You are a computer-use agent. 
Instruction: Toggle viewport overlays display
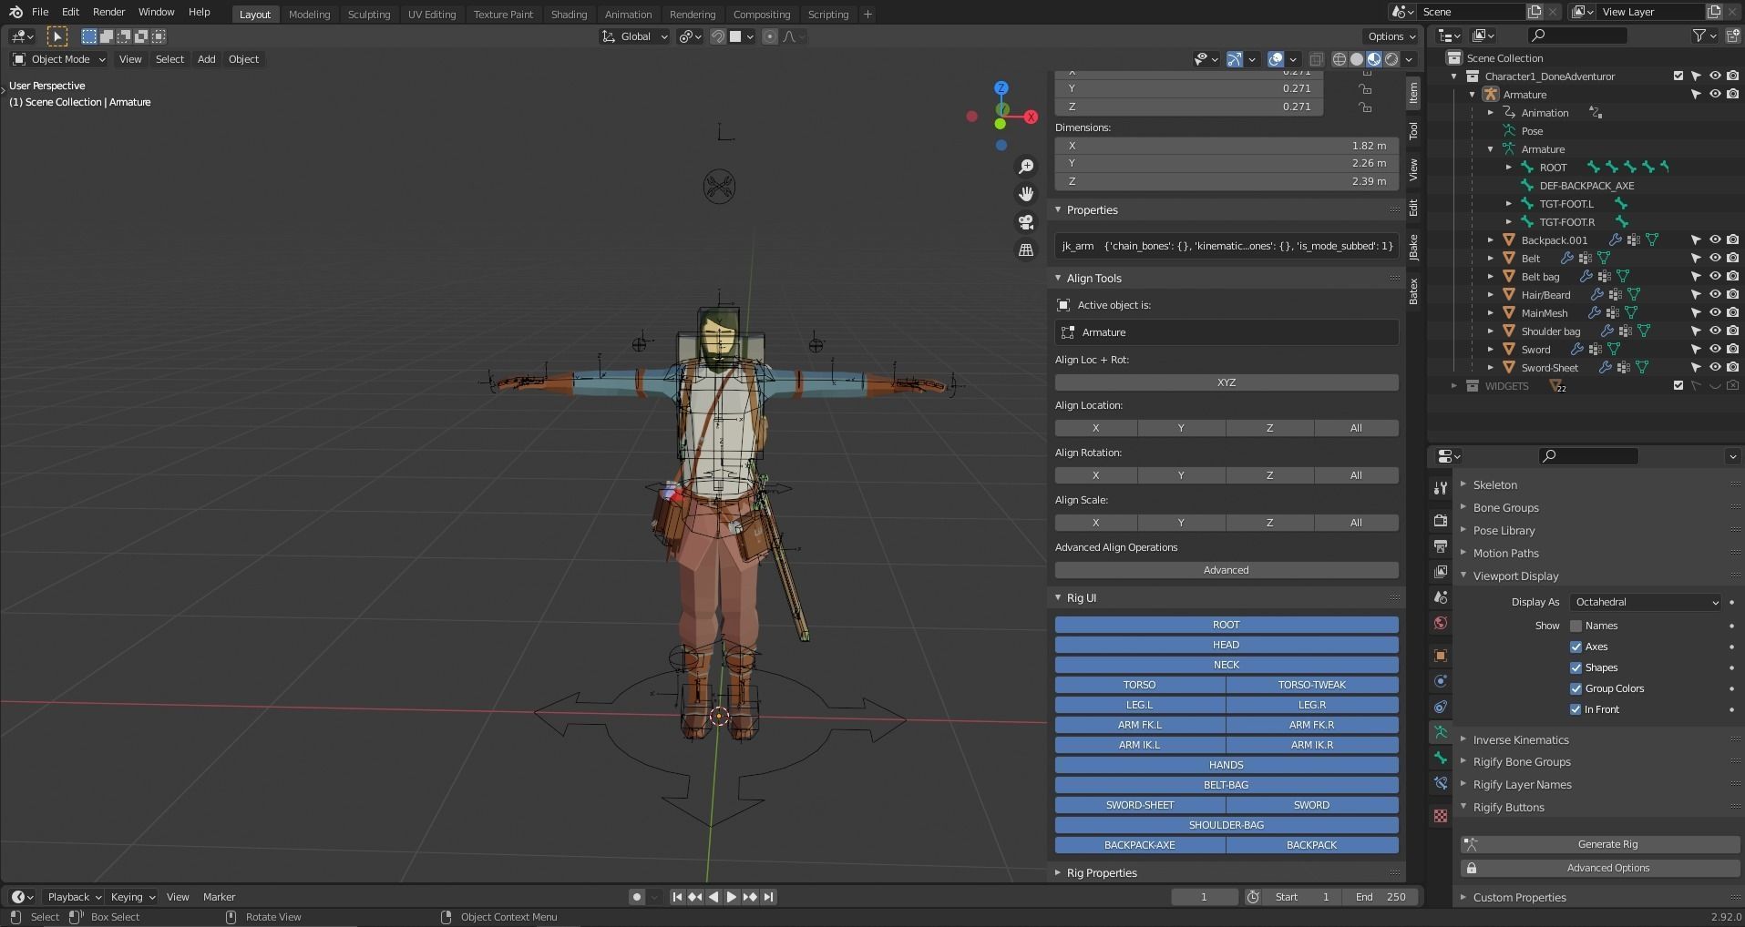tap(1276, 59)
